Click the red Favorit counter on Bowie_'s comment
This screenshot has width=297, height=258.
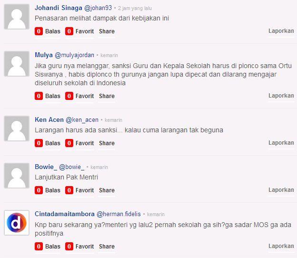(x=69, y=190)
